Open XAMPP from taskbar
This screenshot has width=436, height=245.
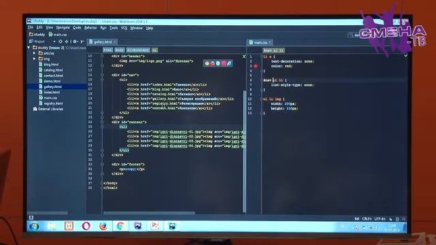[x=69, y=226]
